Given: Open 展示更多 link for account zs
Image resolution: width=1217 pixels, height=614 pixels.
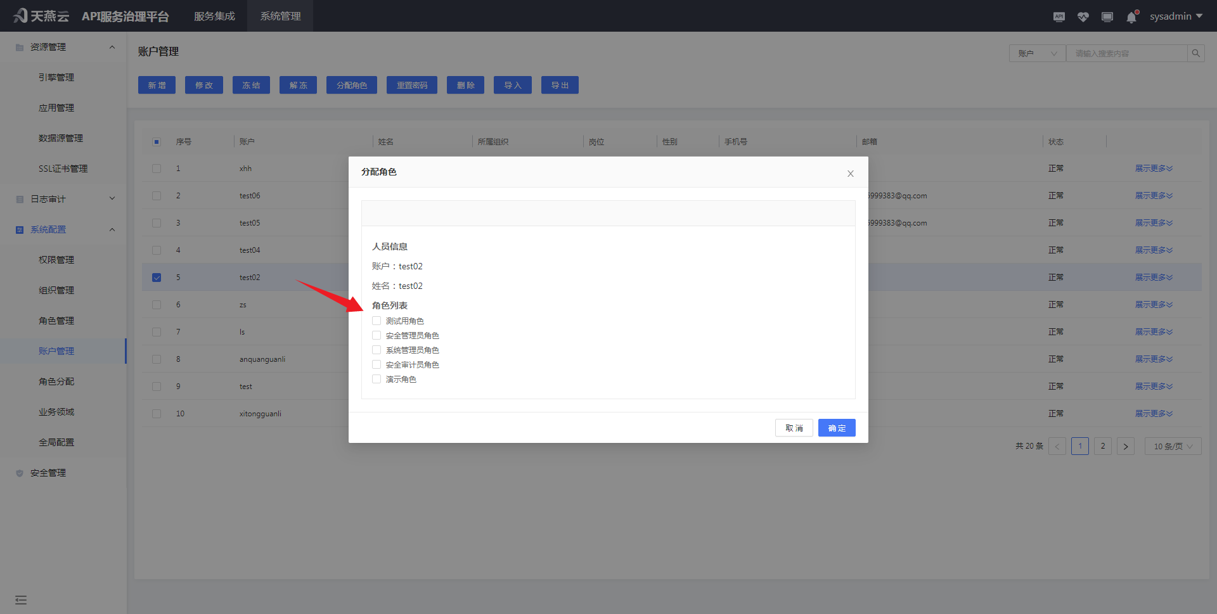Looking at the screenshot, I should pos(1154,304).
